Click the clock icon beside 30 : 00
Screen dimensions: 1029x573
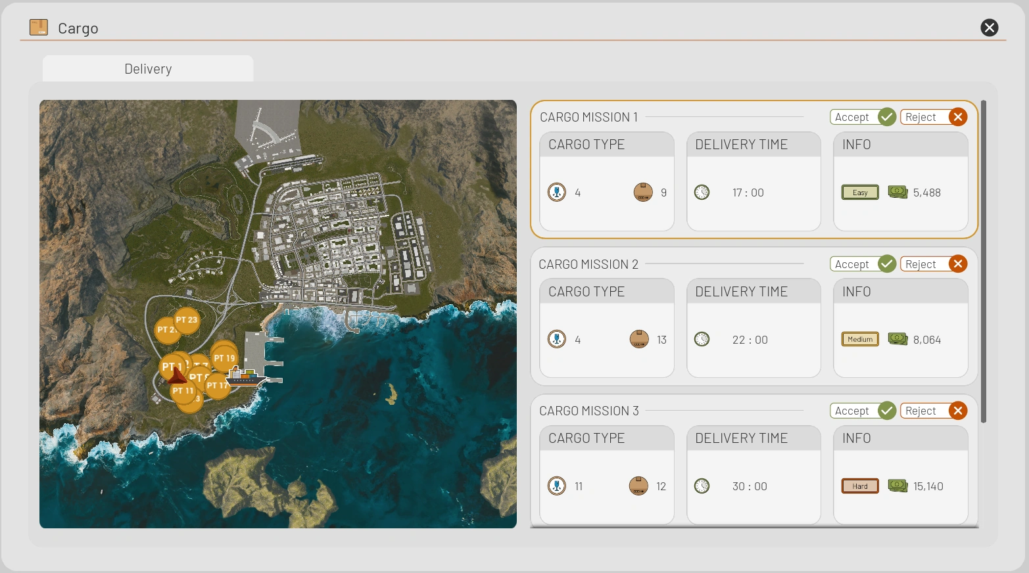[x=702, y=486]
